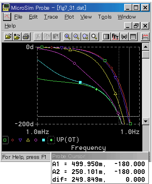Click the Zoom Fit magnifier icon

tap(94, 37)
